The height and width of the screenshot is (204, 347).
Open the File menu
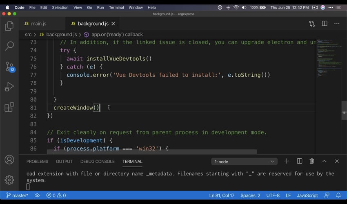[32, 7]
